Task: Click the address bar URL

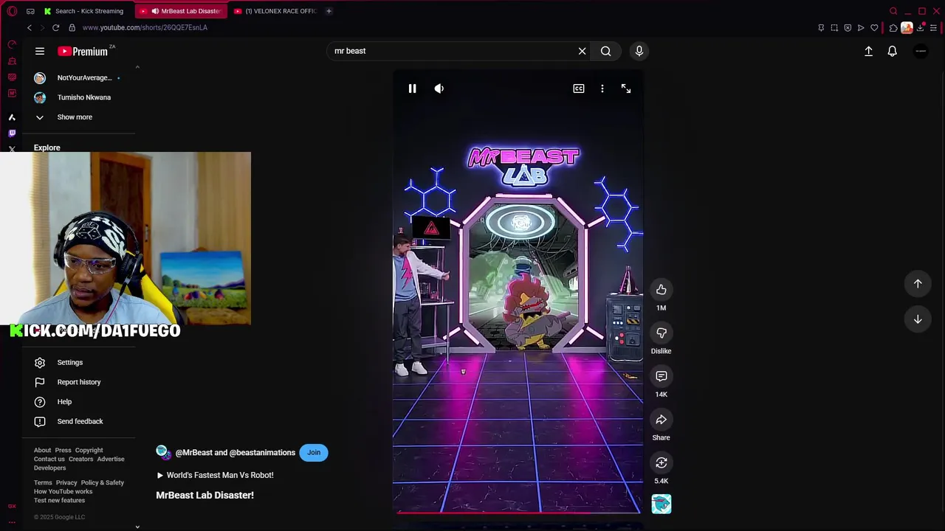Action: click(145, 28)
